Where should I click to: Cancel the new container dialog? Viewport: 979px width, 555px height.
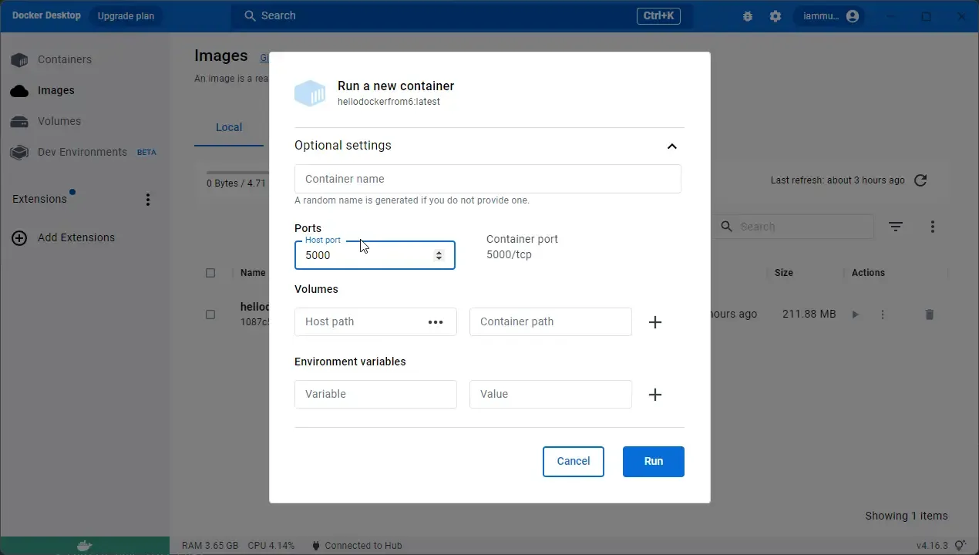573,461
